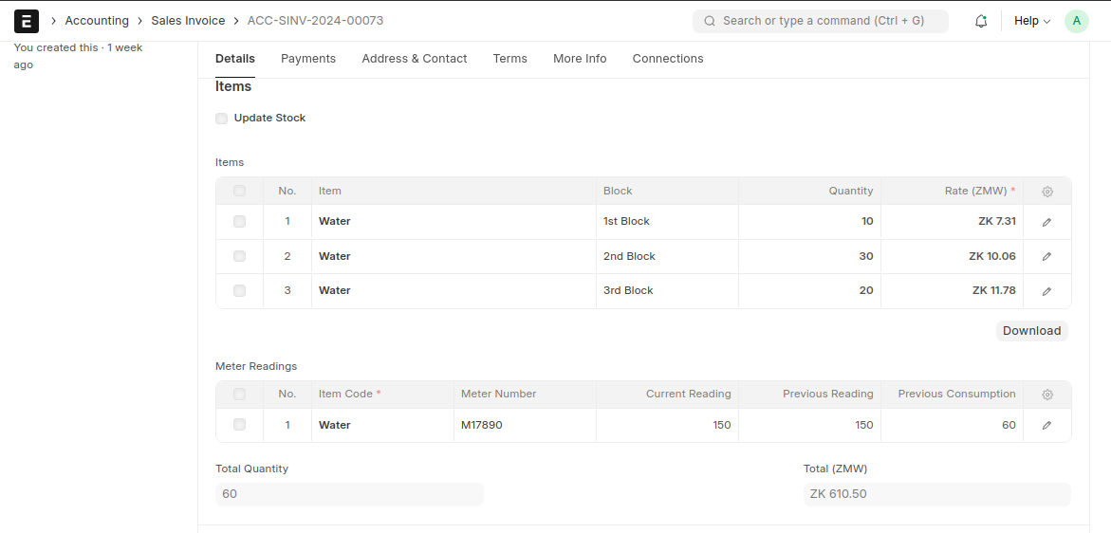
Task: Check the 1st Block row checkbox
Action: tap(239, 222)
